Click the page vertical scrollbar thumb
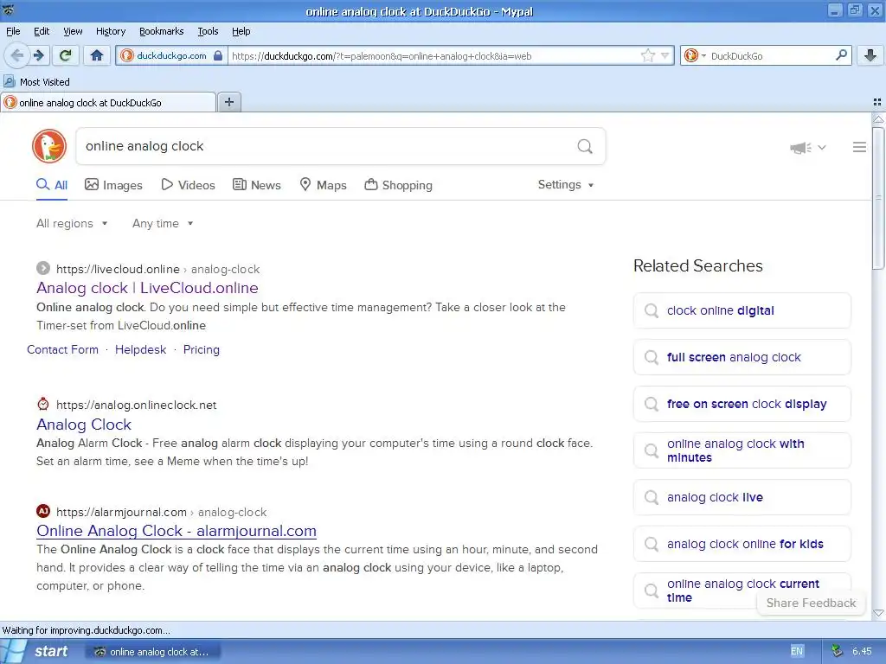 click(x=877, y=198)
